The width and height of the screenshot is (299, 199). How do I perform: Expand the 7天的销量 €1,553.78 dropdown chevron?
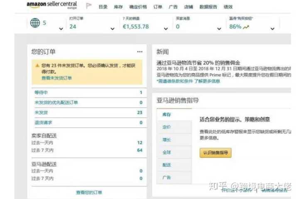click(x=166, y=29)
